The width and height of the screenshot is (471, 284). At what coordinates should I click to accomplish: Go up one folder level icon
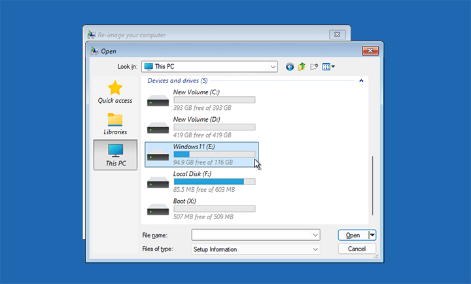pyautogui.click(x=302, y=66)
